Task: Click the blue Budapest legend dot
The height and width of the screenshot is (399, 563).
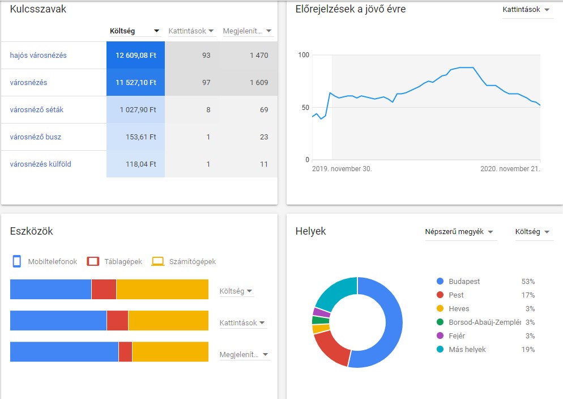Action: [x=440, y=281]
